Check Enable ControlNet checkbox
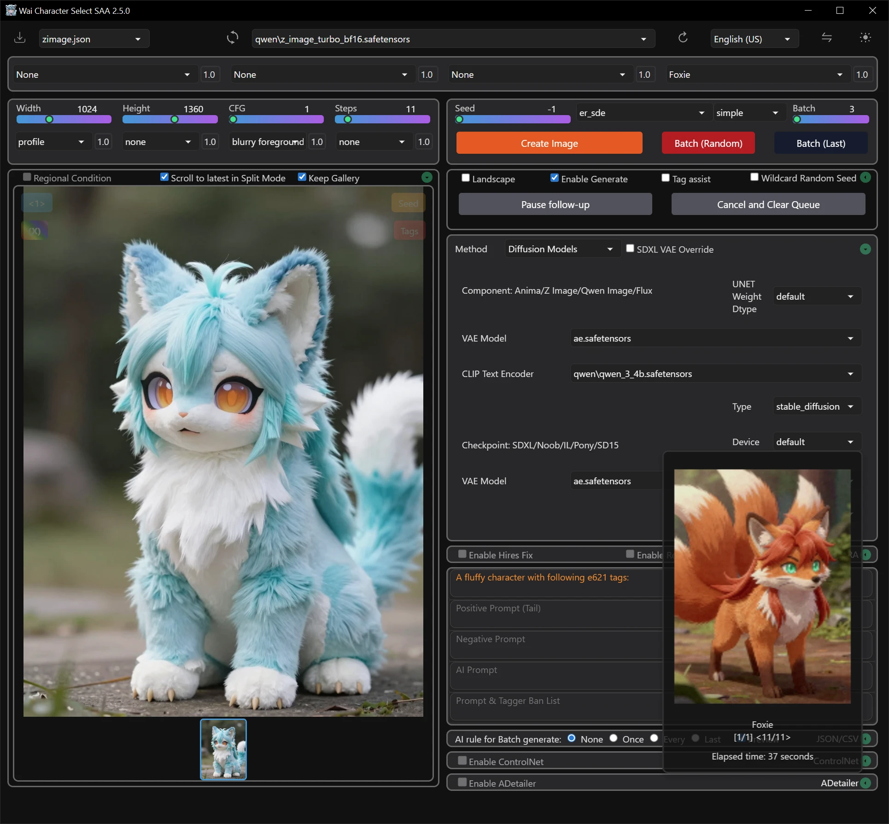The width and height of the screenshot is (889, 824). (x=462, y=761)
